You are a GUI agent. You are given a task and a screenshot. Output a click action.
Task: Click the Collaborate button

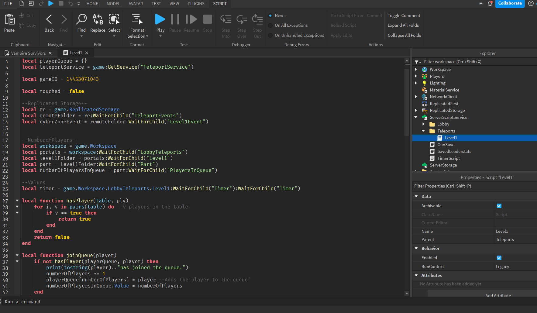510,3
